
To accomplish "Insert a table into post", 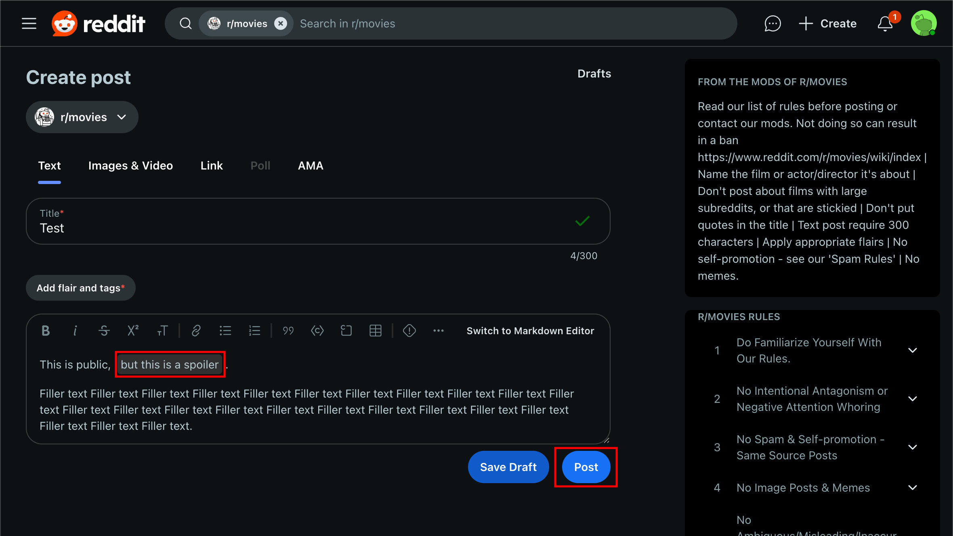I will 375,331.
